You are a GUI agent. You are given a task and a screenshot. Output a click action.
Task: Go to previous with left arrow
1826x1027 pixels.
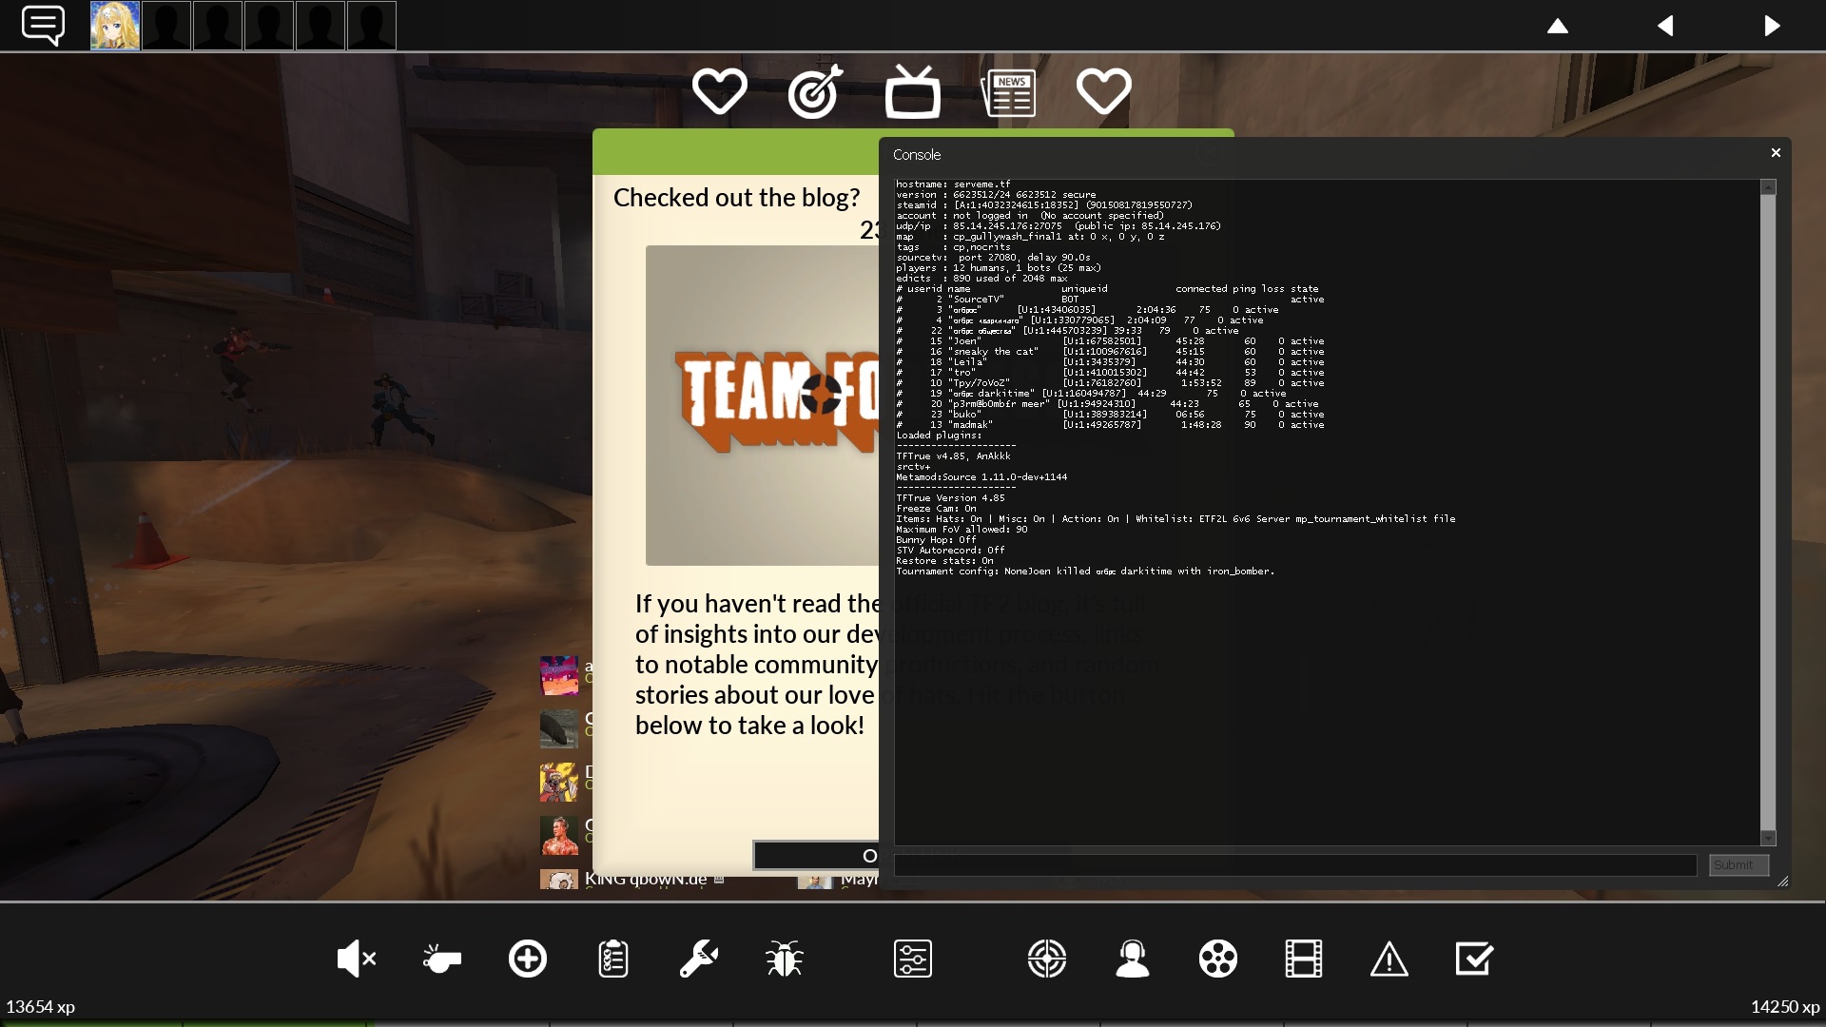click(x=1664, y=26)
